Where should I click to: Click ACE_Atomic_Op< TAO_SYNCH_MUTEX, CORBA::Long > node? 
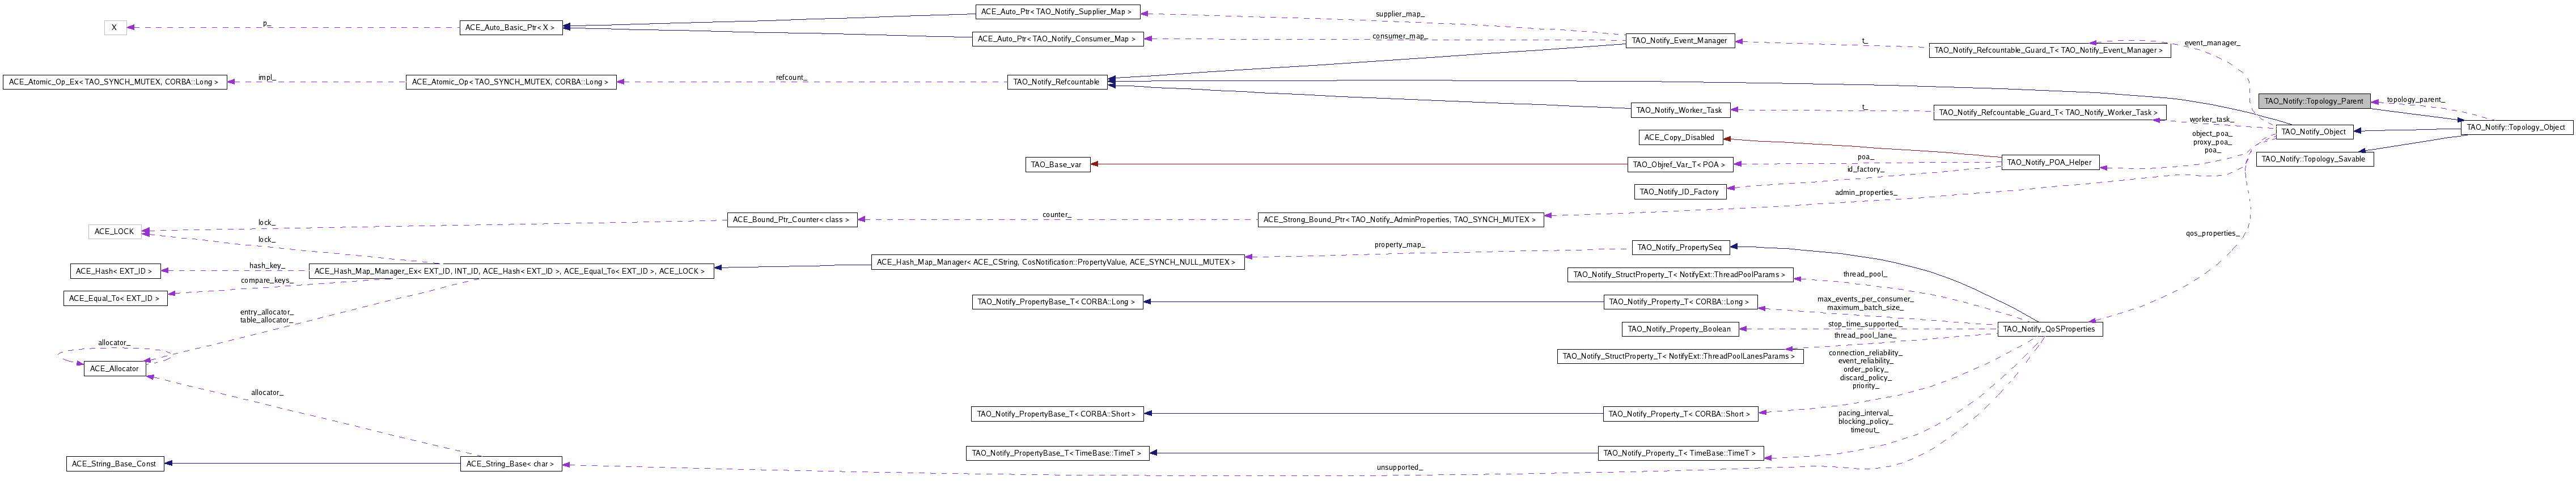tap(510, 82)
